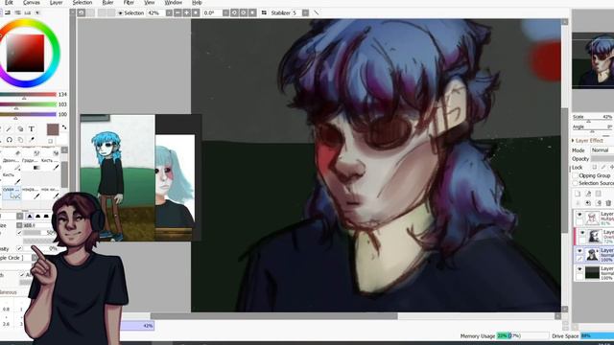Open the Filter menu
This screenshot has width=614, height=345.
pos(129,2)
